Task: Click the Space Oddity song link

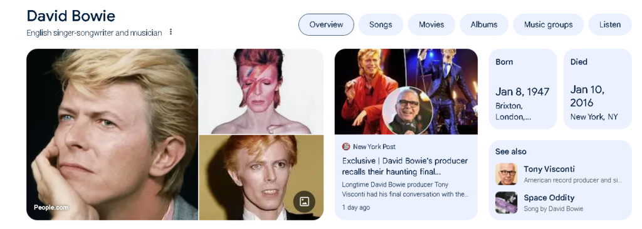Action: pos(549,198)
